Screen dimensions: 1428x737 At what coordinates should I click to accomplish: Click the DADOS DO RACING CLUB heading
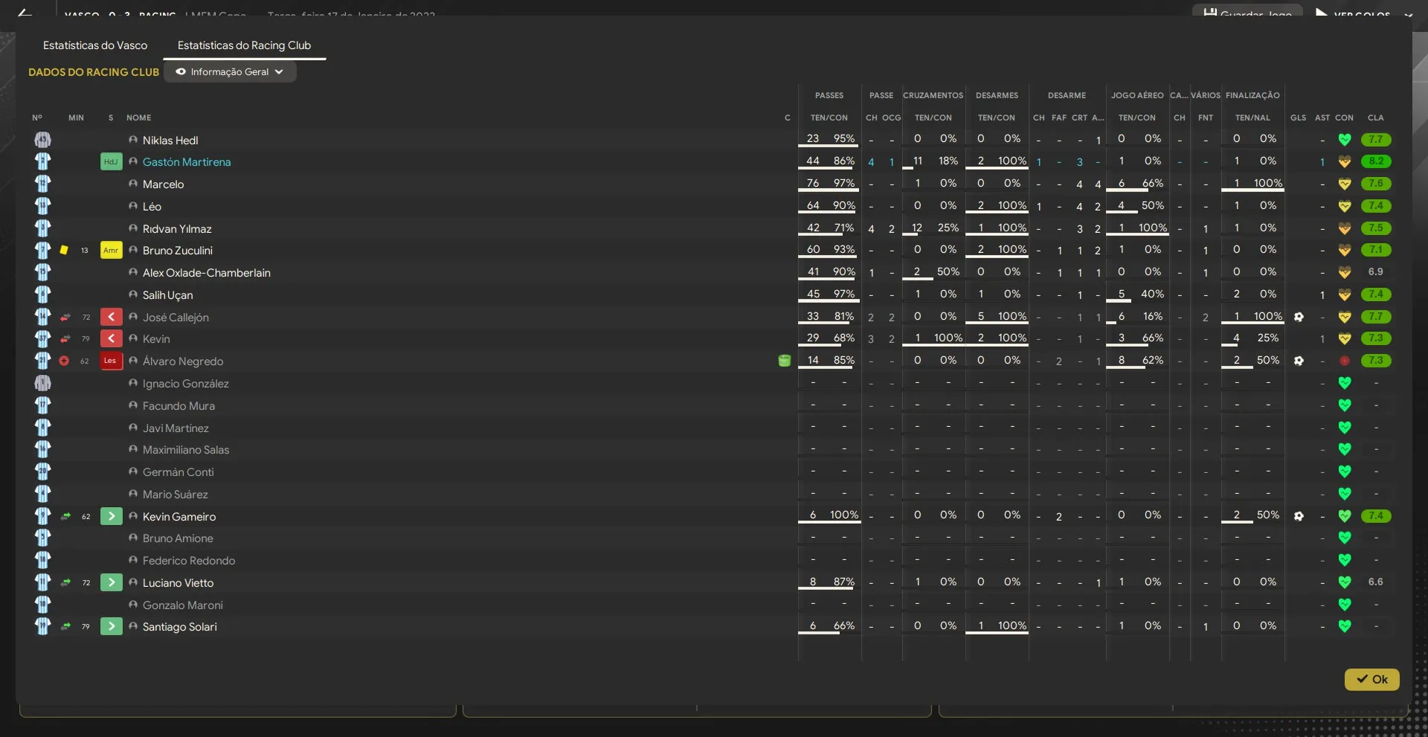94,72
